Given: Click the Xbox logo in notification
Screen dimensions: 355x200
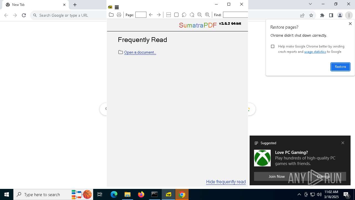Looking at the screenshot, I should click(262, 158).
